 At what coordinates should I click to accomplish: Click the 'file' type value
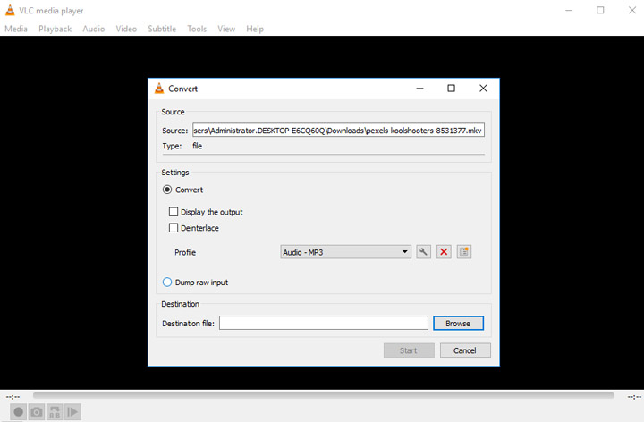tap(197, 146)
